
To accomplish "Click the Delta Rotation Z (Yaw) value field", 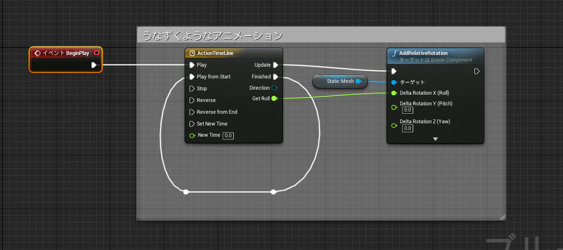I will [408, 128].
